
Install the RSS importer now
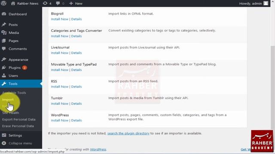pos(60,86)
